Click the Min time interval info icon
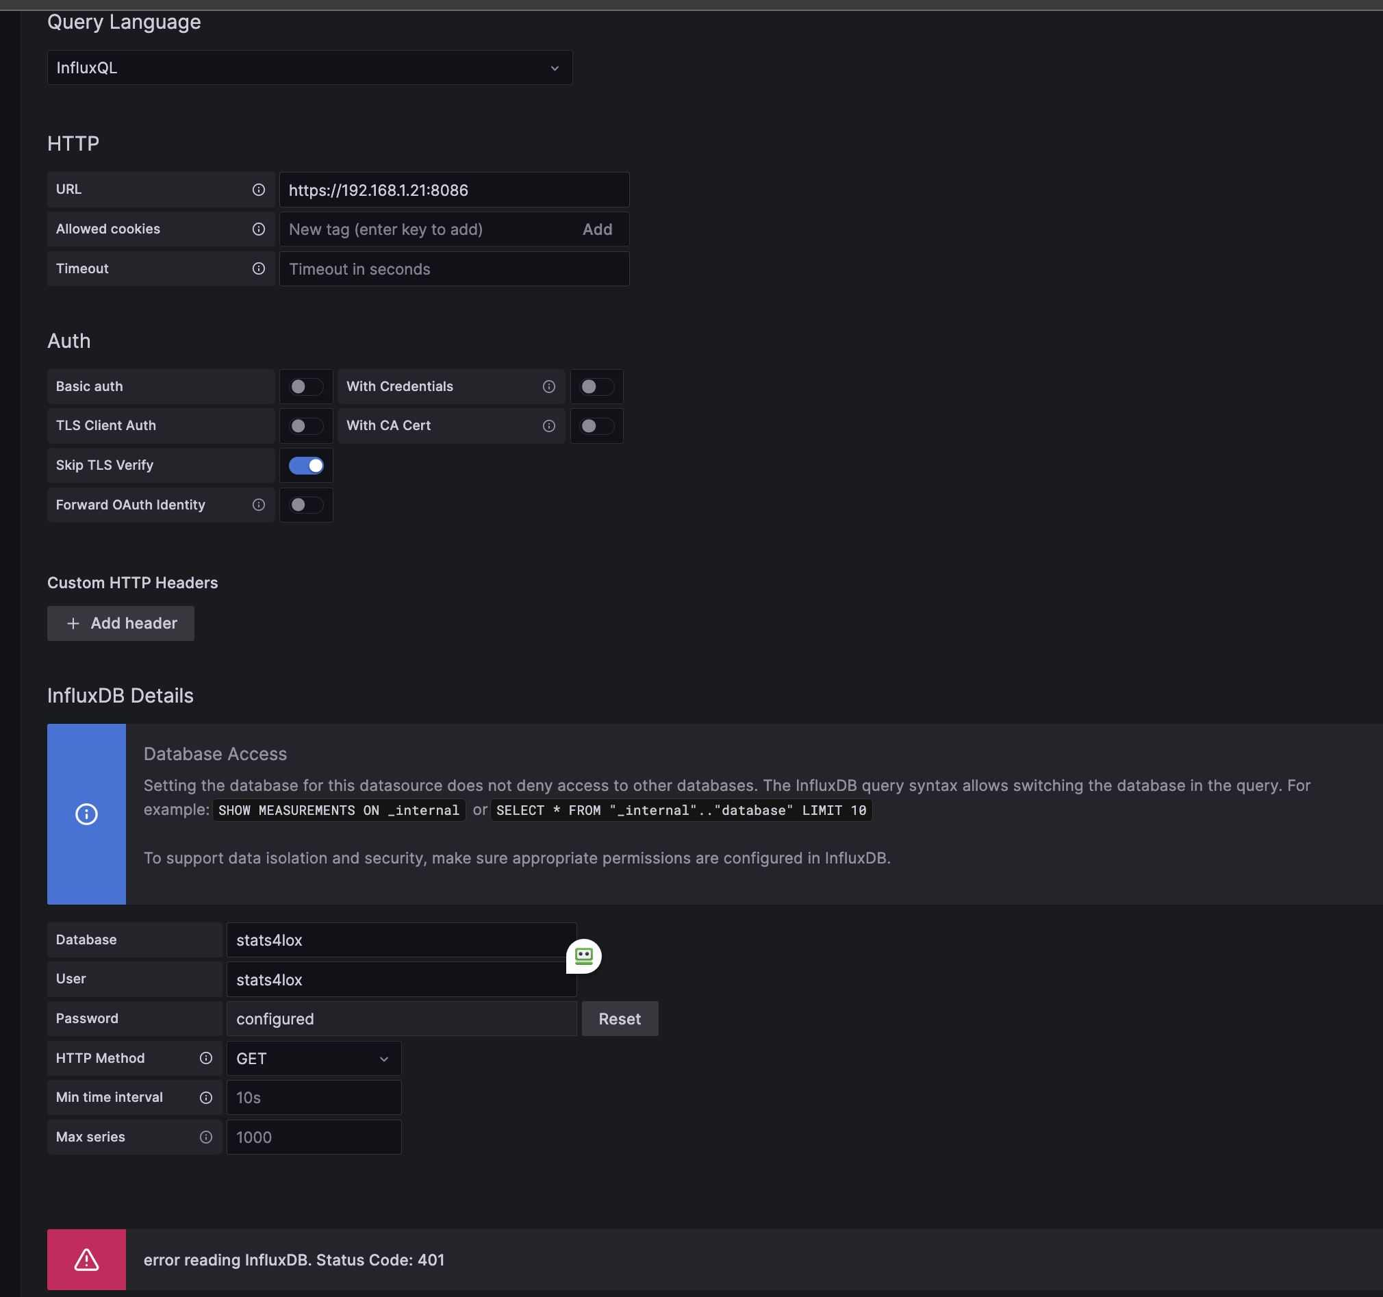The image size is (1383, 1297). (x=206, y=1097)
